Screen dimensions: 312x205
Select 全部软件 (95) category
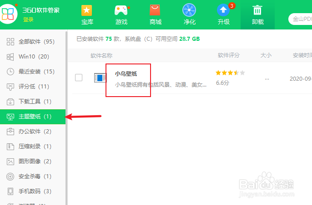33,42
